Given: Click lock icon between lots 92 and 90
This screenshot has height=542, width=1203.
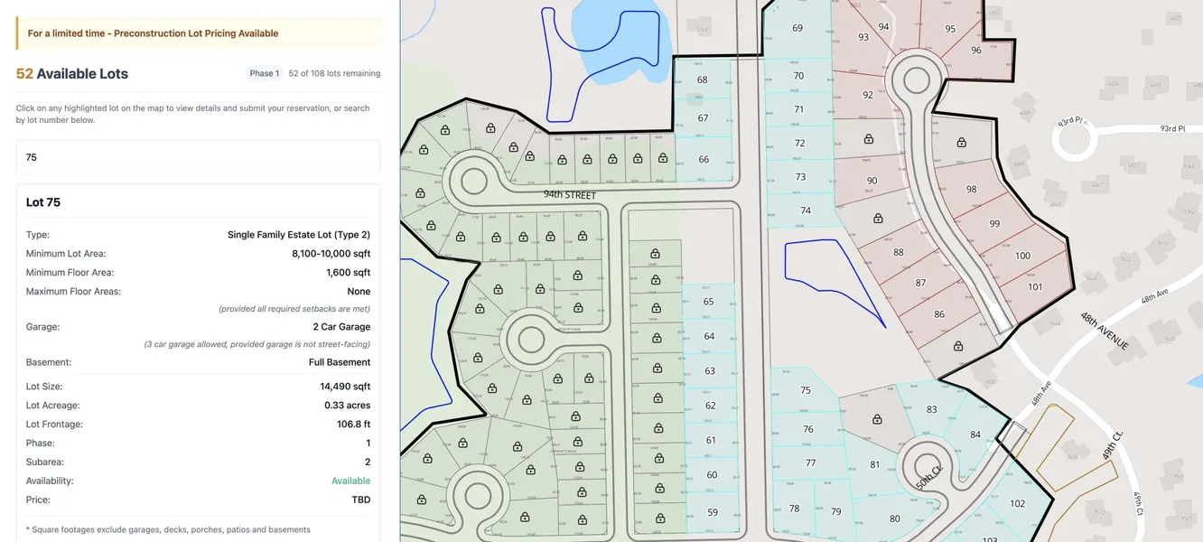Looking at the screenshot, I should click(868, 139).
